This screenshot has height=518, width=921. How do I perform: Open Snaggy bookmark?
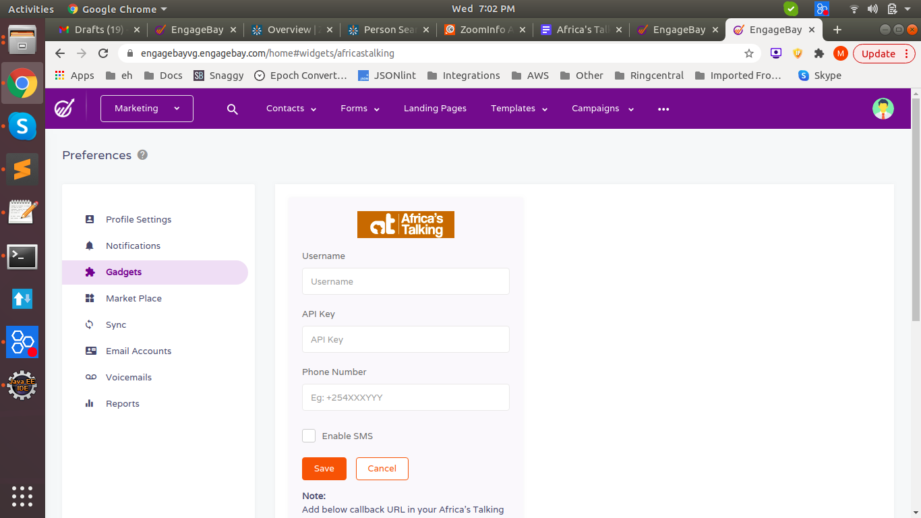[219, 76]
